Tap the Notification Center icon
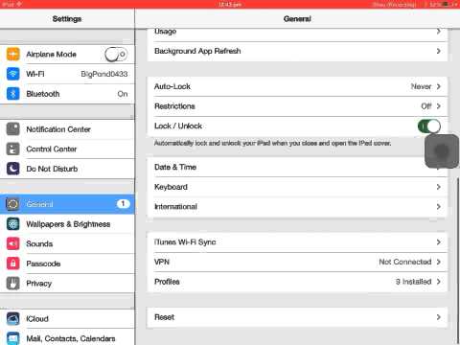 [x=13, y=129]
